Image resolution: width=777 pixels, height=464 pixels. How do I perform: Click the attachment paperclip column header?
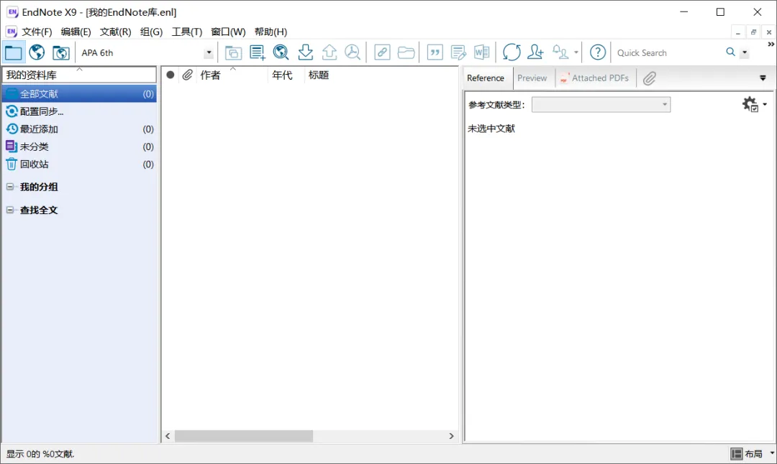coord(187,75)
